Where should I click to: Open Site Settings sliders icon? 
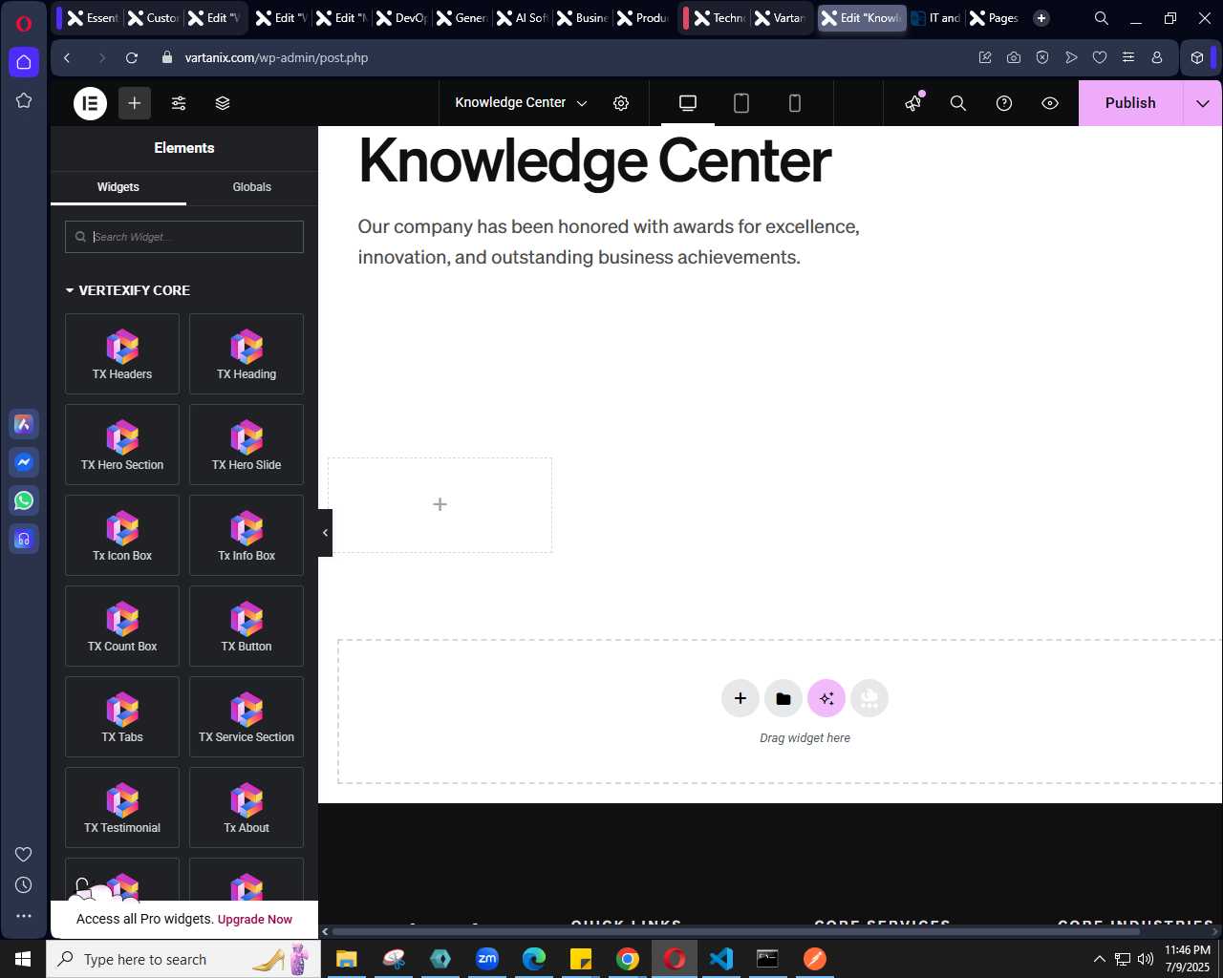point(179,103)
